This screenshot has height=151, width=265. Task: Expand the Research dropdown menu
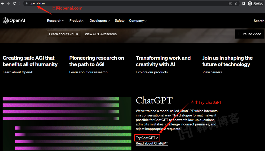[x=55, y=20]
